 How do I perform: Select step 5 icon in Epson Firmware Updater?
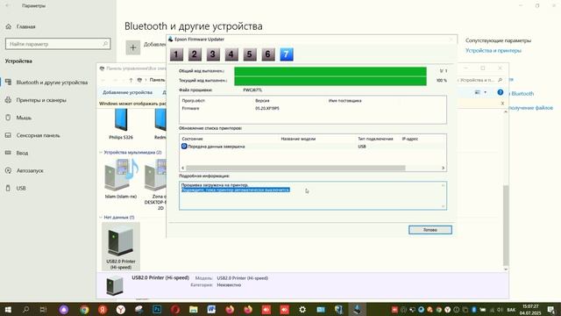(x=249, y=54)
